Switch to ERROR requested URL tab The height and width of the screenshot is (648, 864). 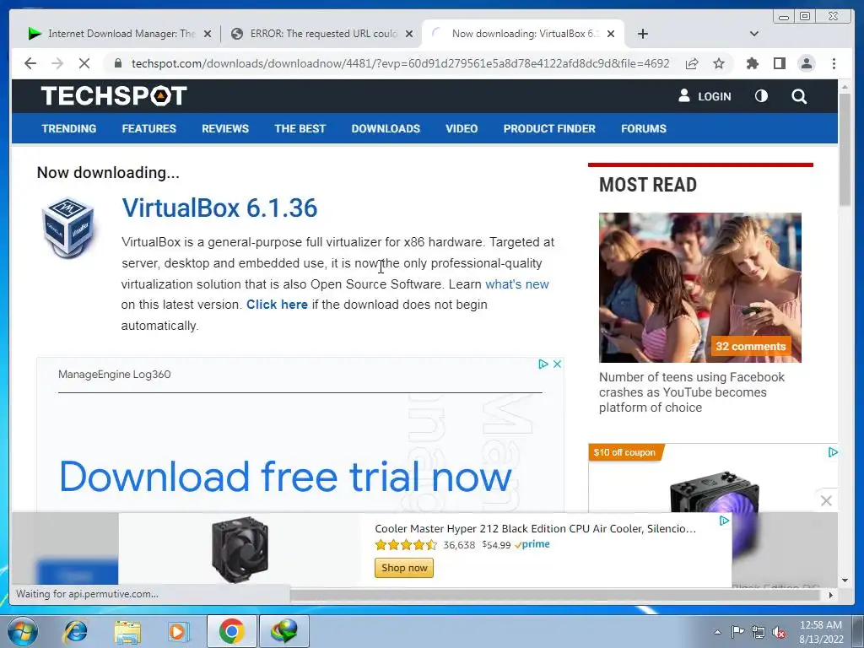tap(322, 34)
